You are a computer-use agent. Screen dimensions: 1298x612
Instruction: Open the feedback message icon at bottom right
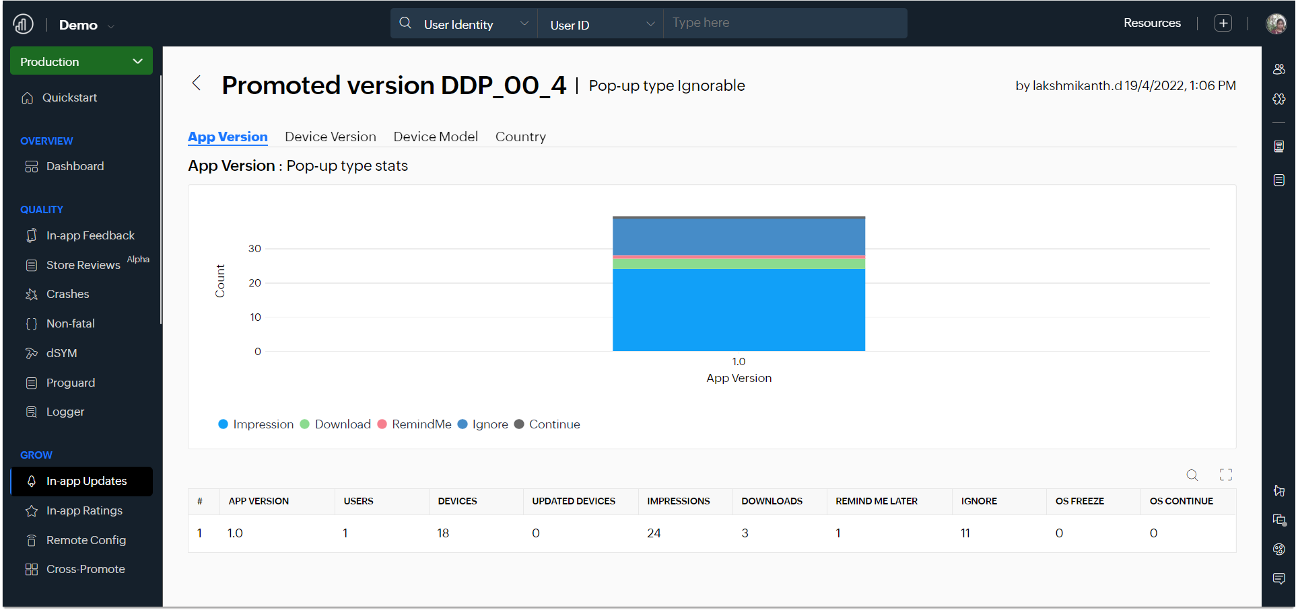tap(1279, 578)
